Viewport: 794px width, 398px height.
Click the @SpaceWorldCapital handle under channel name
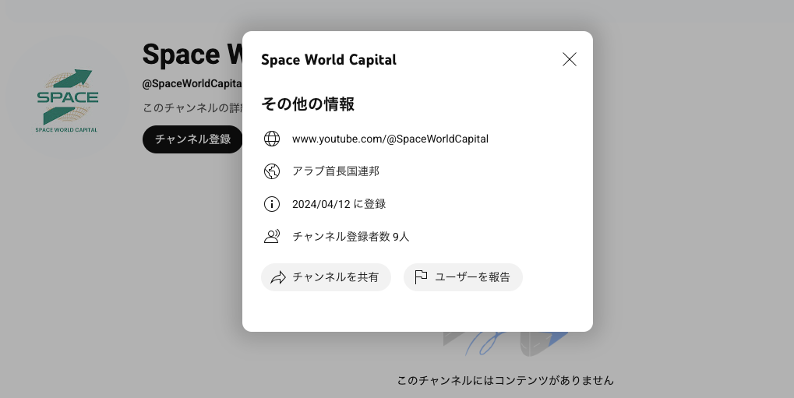[192, 83]
